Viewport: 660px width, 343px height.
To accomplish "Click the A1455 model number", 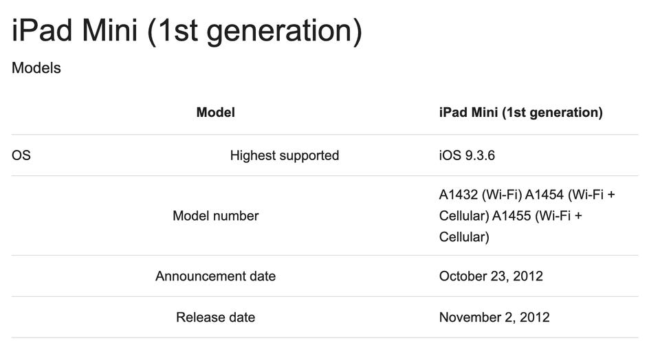I will (x=515, y=216).
